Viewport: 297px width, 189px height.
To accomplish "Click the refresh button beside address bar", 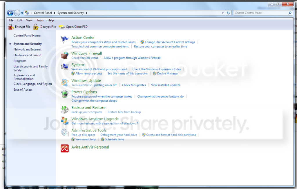I will (x=228, y=13).
